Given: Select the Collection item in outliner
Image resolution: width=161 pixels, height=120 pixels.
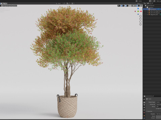Looking at the screenshot, I should click(x=151, y=7).
